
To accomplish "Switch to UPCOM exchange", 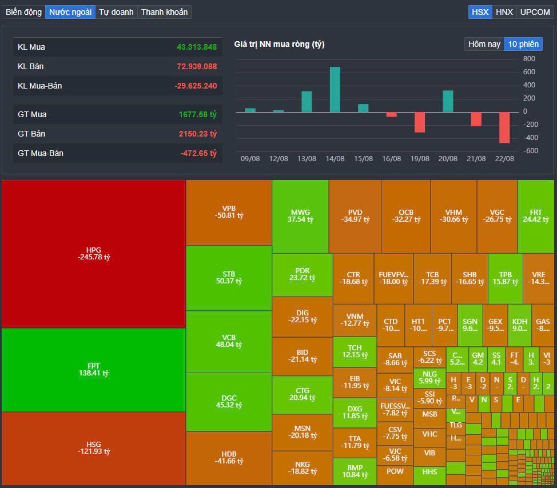I will tap(535, 12).
